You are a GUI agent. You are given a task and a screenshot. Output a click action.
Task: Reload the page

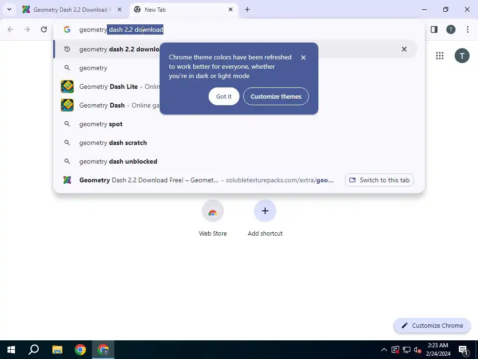(x=44, y=29)
